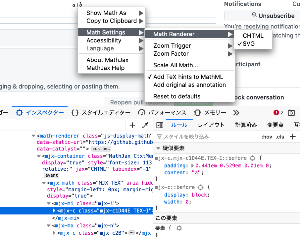The height and width of the screenshot is (237, 300).
Task: Click the eyedropper pick-color icon
Action: pyautogui.click(x=145, y=125)
